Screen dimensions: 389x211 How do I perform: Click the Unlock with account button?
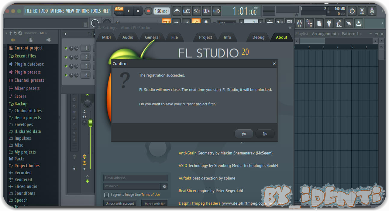pos(120,203)
